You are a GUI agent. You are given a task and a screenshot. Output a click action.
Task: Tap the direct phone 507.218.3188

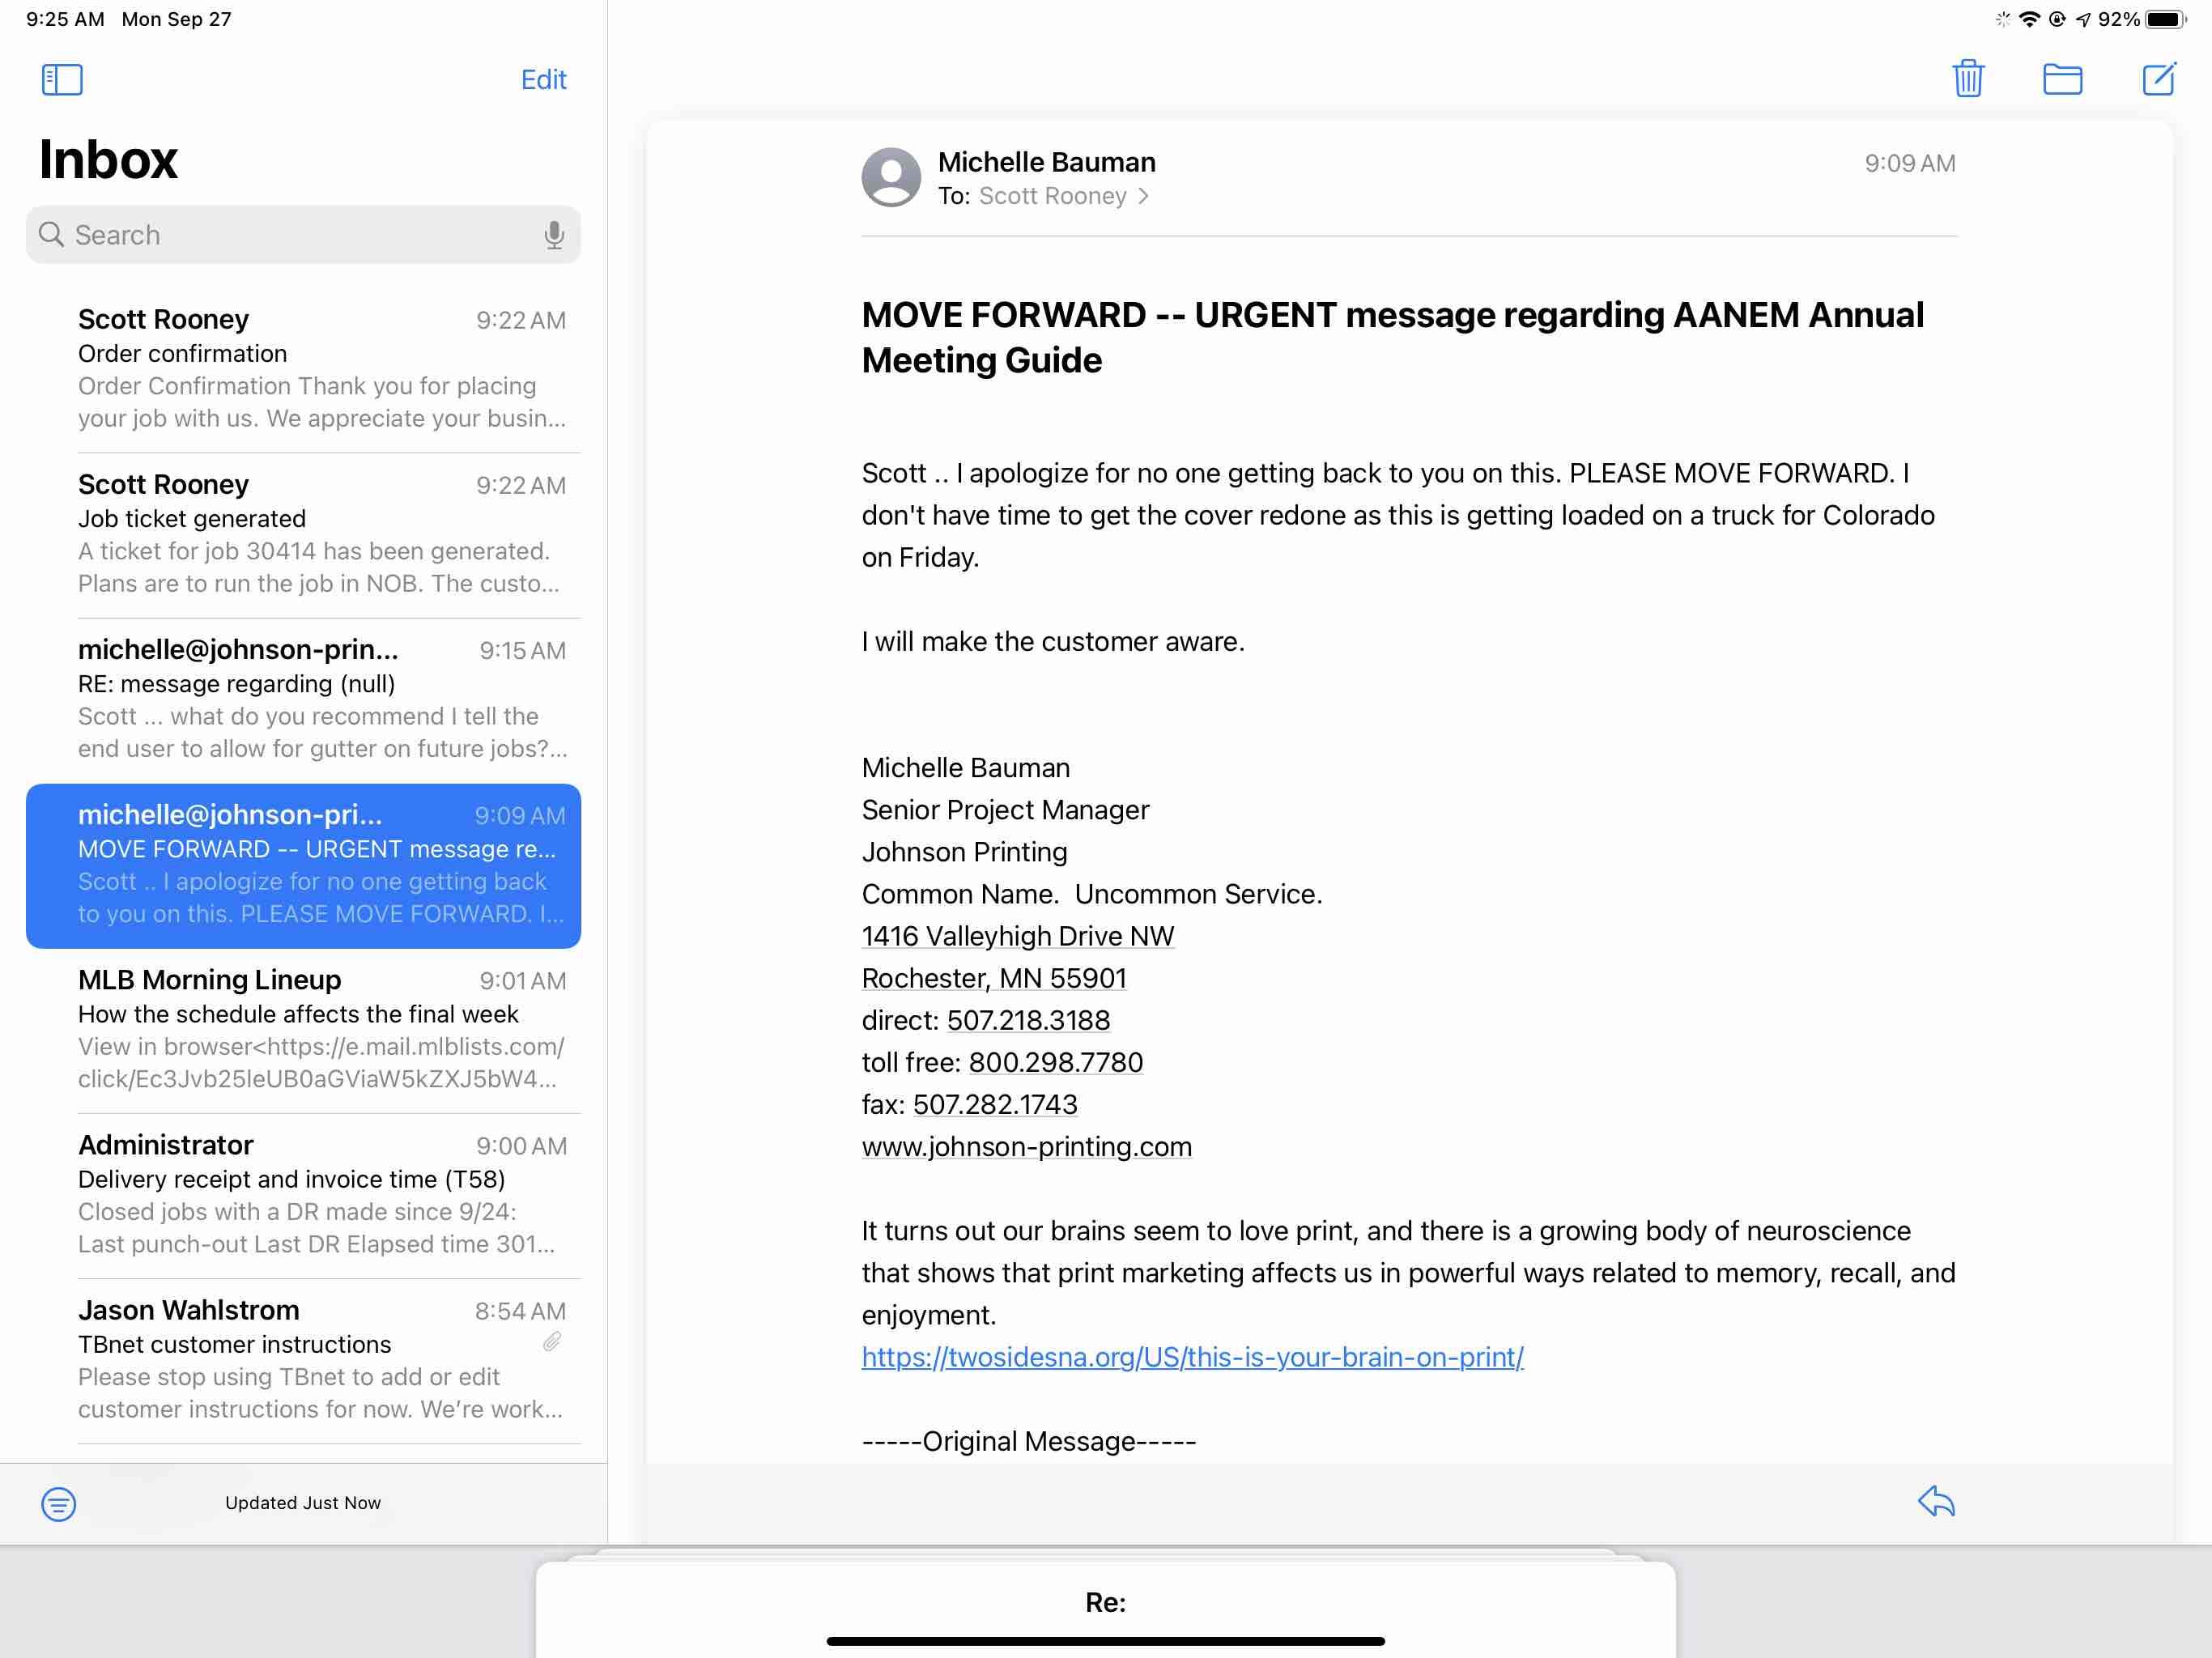[x=1028, y=1020]
